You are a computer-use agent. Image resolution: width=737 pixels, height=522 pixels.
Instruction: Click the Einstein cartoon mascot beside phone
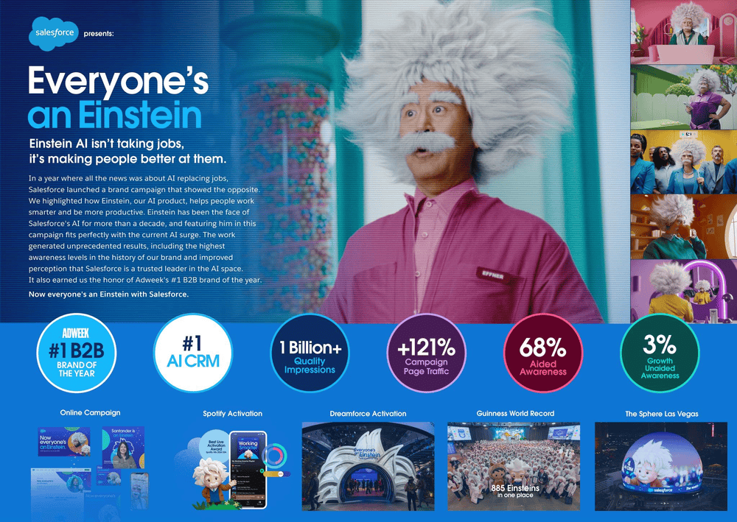click(x=214, y=484)
